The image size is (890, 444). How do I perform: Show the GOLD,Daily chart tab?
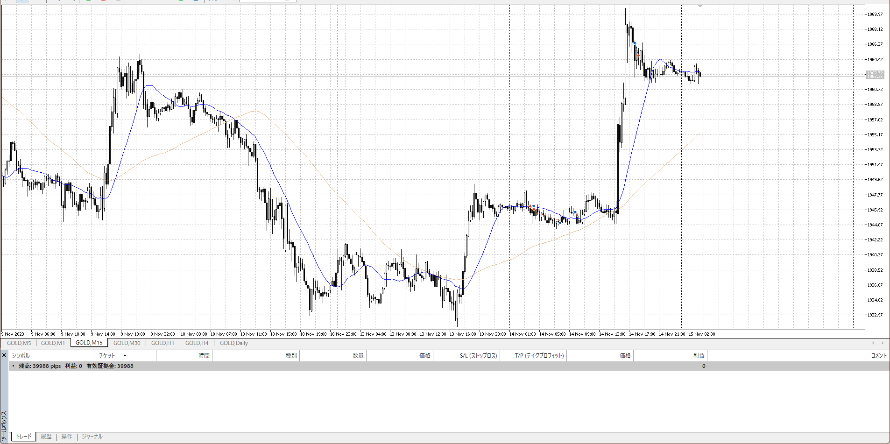click(233, 343)
